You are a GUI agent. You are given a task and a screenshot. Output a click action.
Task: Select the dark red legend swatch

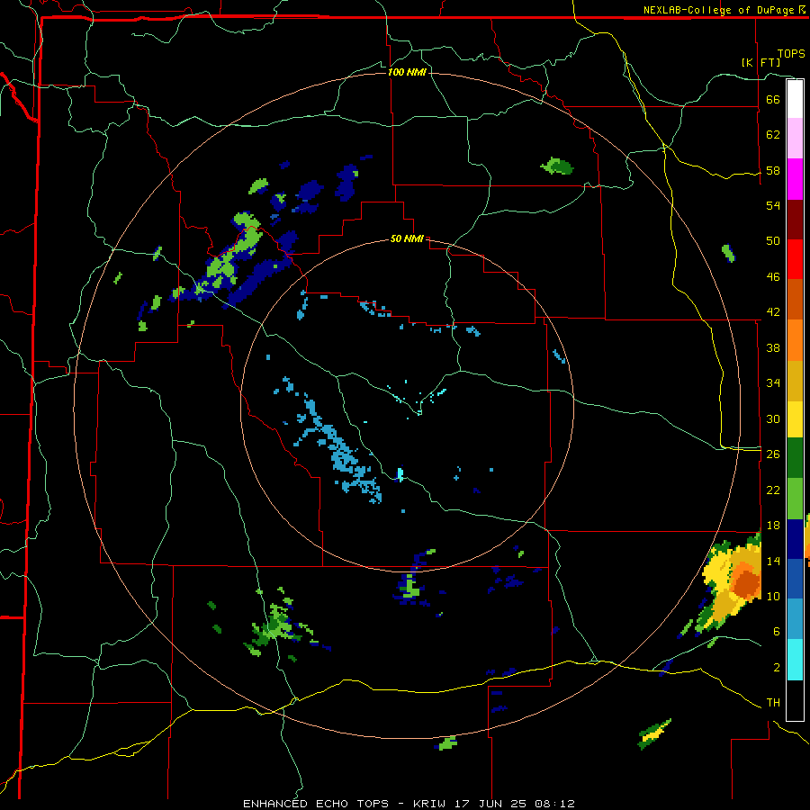pos(795,220)
